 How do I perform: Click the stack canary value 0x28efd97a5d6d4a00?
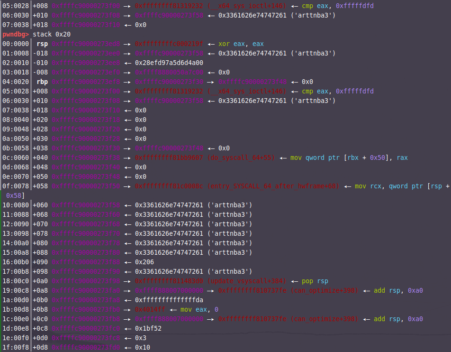click(x=169, y=63)
